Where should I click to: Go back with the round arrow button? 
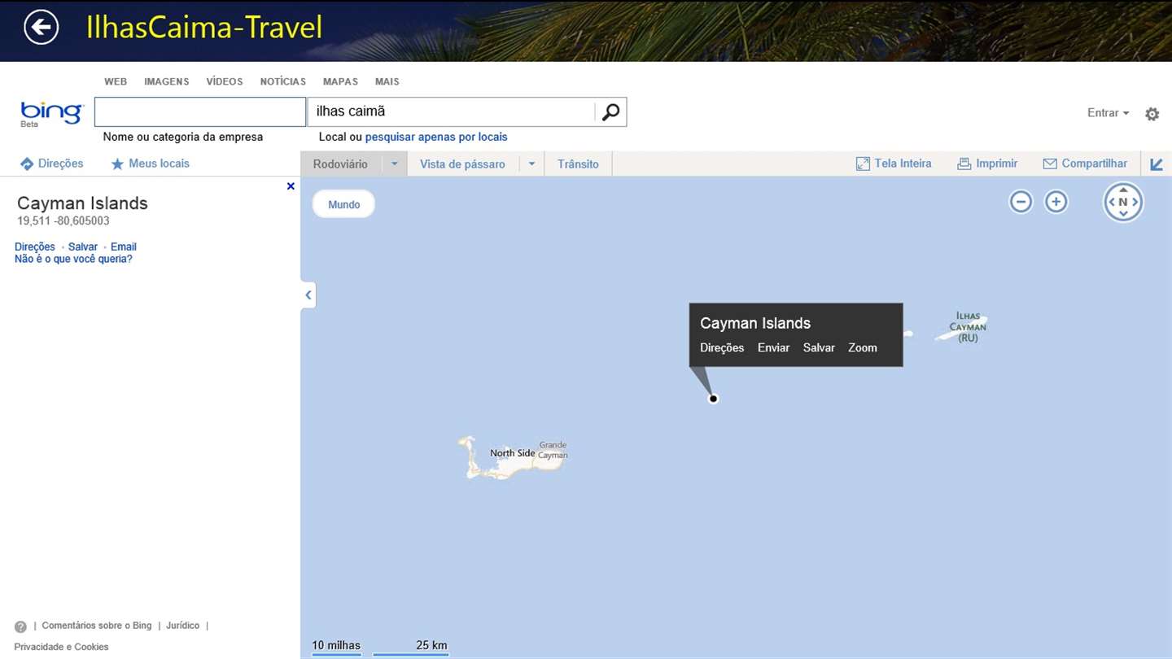click(42, 27)
